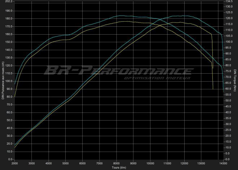Click the 100.0 value on right torque axis
The width and height of the screenshot is (238, 170).
point(229,42)
